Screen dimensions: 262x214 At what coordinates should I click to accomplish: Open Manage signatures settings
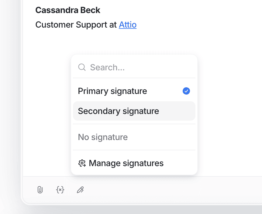[x=126, y=163]
